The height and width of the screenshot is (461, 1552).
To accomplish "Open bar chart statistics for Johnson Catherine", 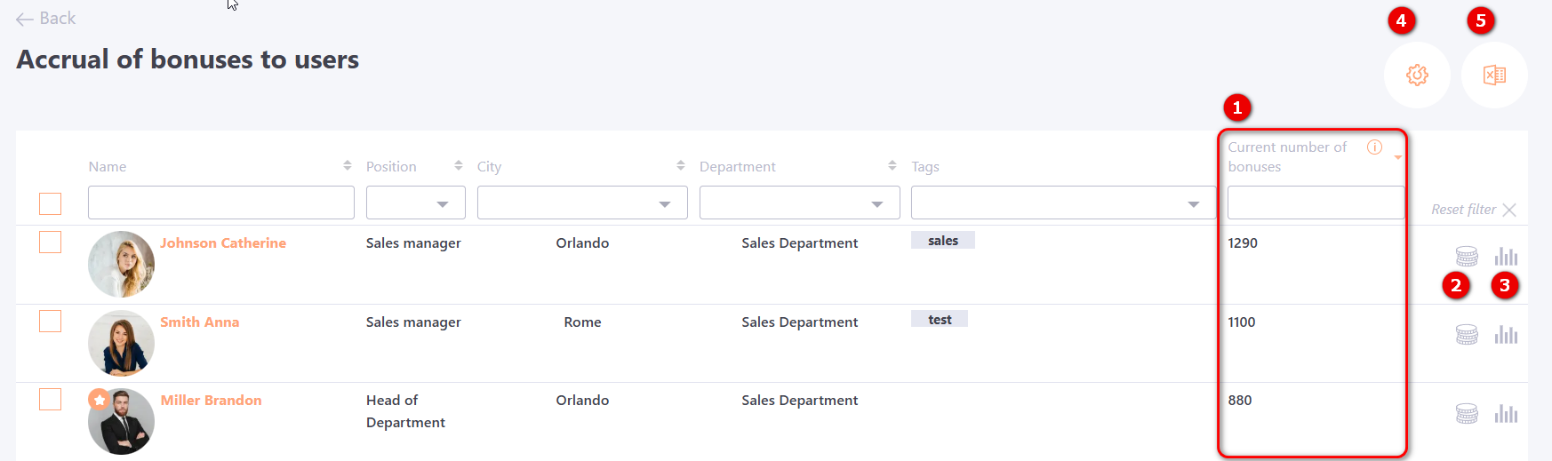I will pos(1506,257).
